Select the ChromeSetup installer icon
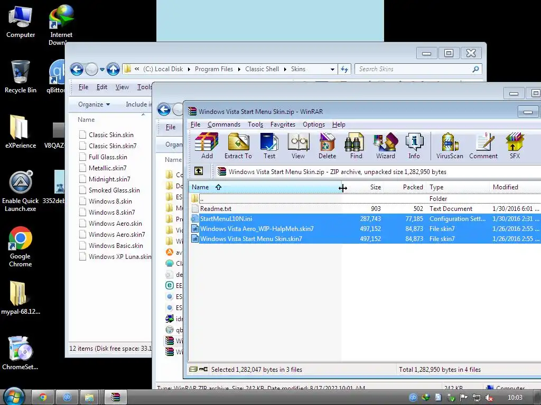541x405 pixels. pyautogui.click(x=21, y=353)
